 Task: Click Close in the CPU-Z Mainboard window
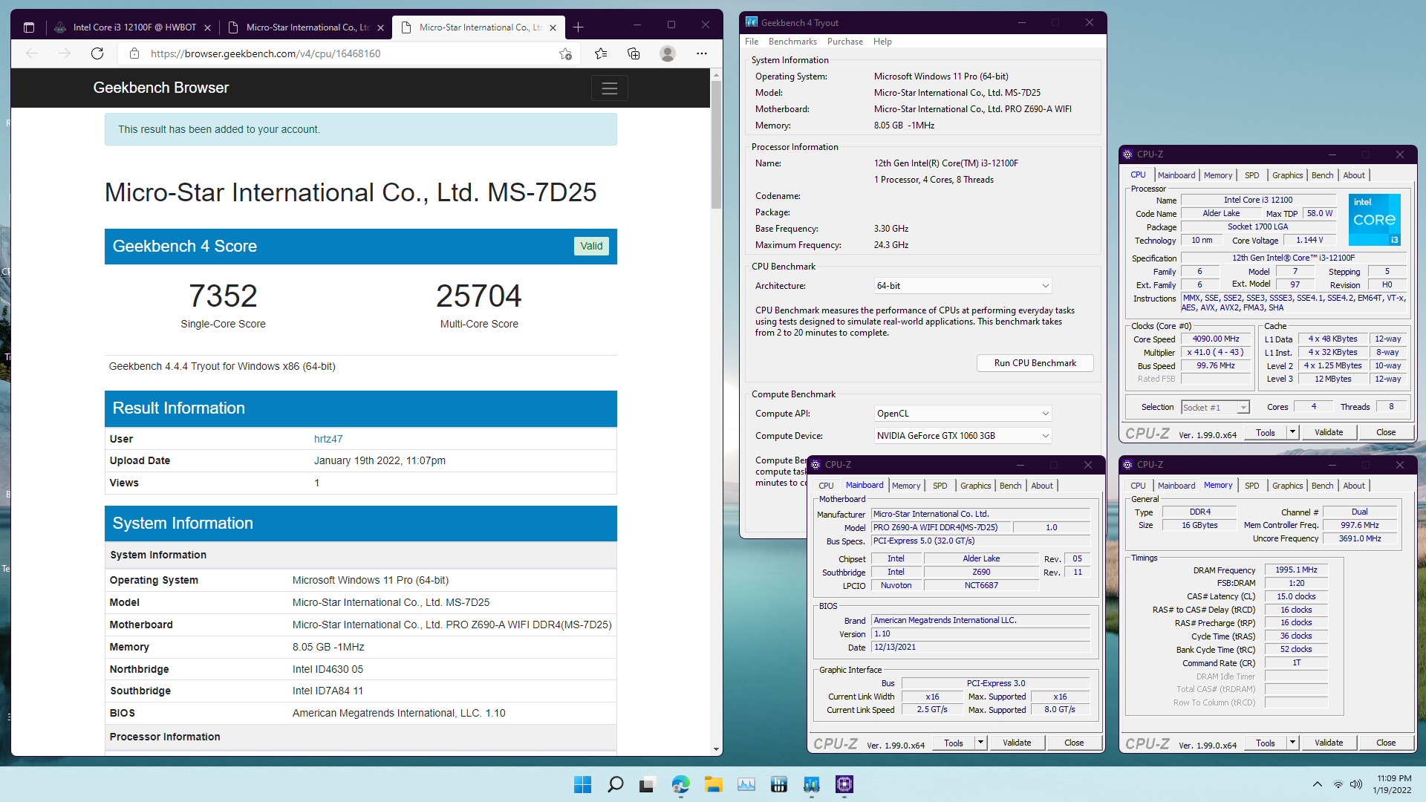pos(1074,743)
